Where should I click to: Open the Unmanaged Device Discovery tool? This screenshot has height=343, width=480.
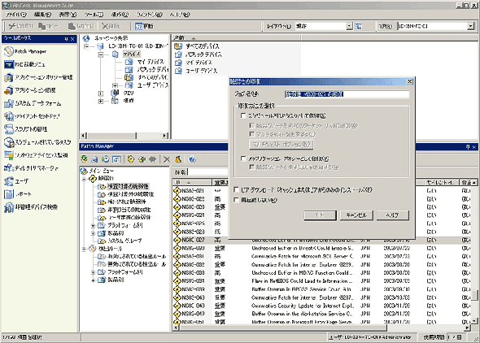tap(31, 207)
